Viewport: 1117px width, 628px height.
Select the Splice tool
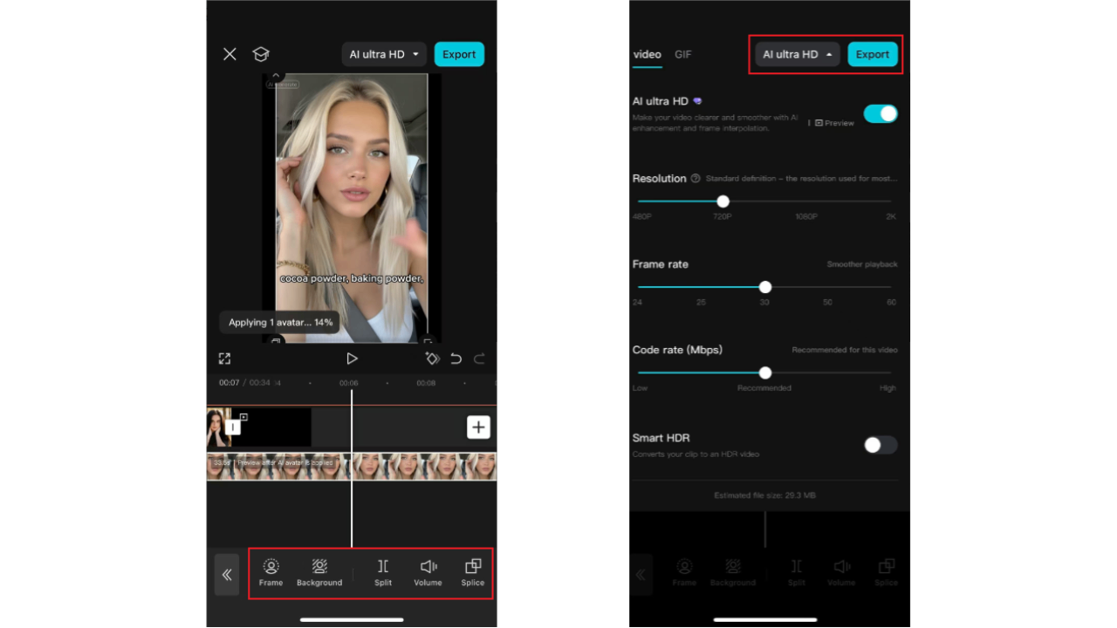(x=472, y=572)
